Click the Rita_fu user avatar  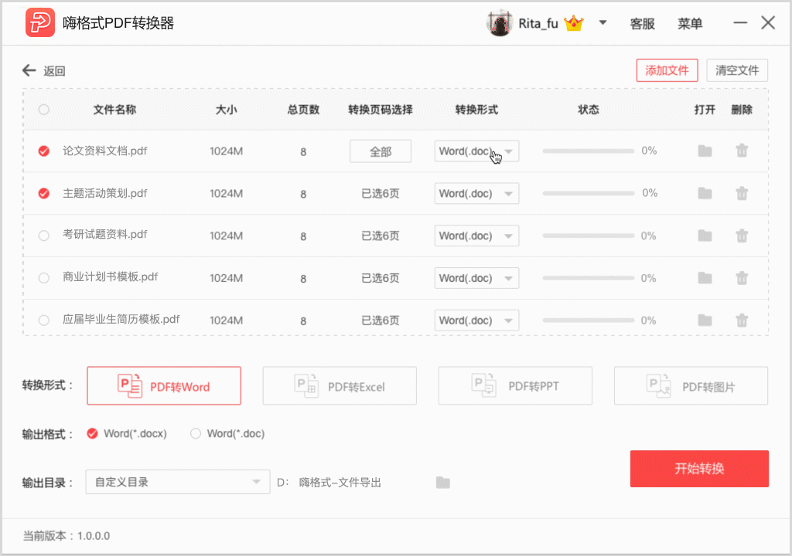pyautogui.click(x=499, y=23)
